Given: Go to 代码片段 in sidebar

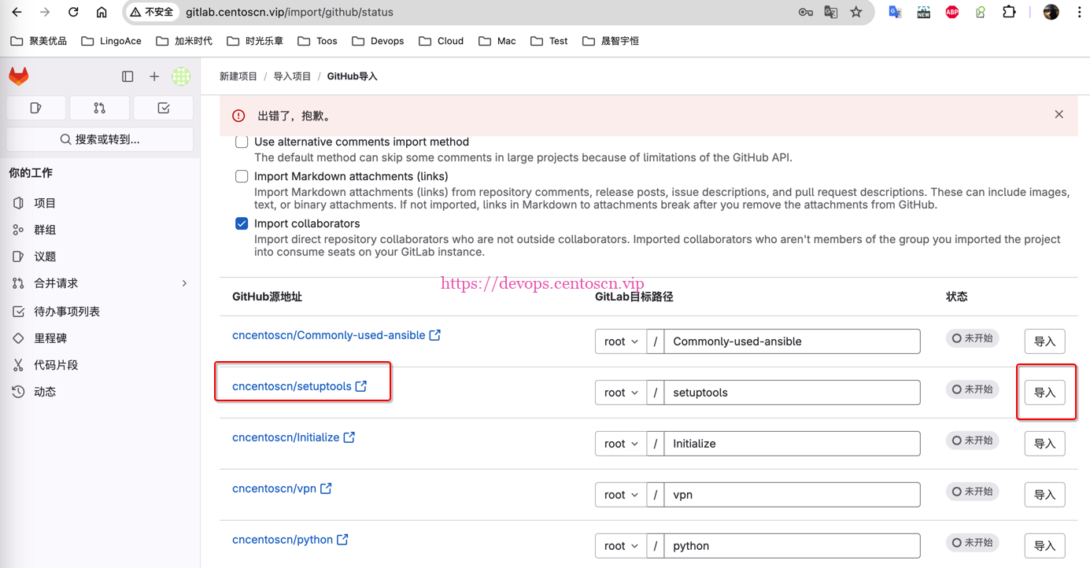Looking at the screenshot, I should pos(56,365).
